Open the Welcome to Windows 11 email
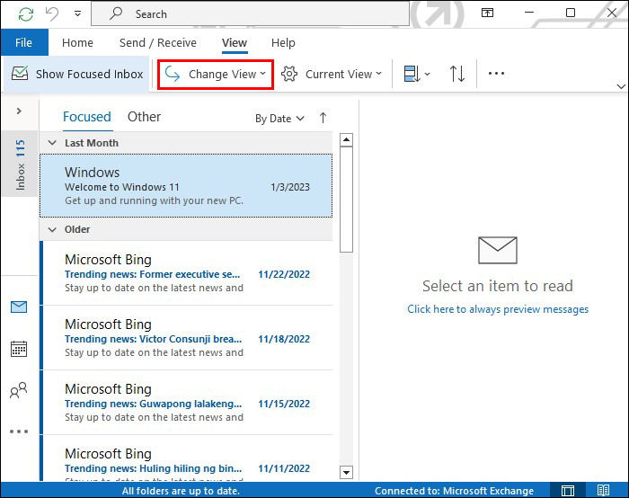629x498 pixels. pyautogui.click(x=186, y=186)
